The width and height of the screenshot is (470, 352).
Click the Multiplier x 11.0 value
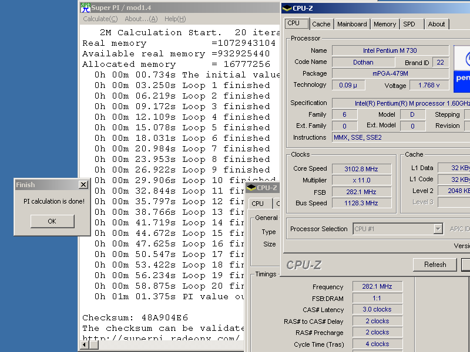click(361, 180)
